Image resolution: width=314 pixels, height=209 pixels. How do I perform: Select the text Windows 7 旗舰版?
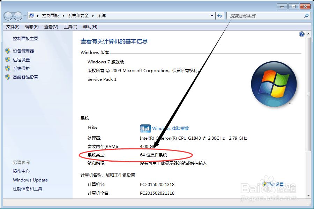pyautogui.click(x=106, y=62)
